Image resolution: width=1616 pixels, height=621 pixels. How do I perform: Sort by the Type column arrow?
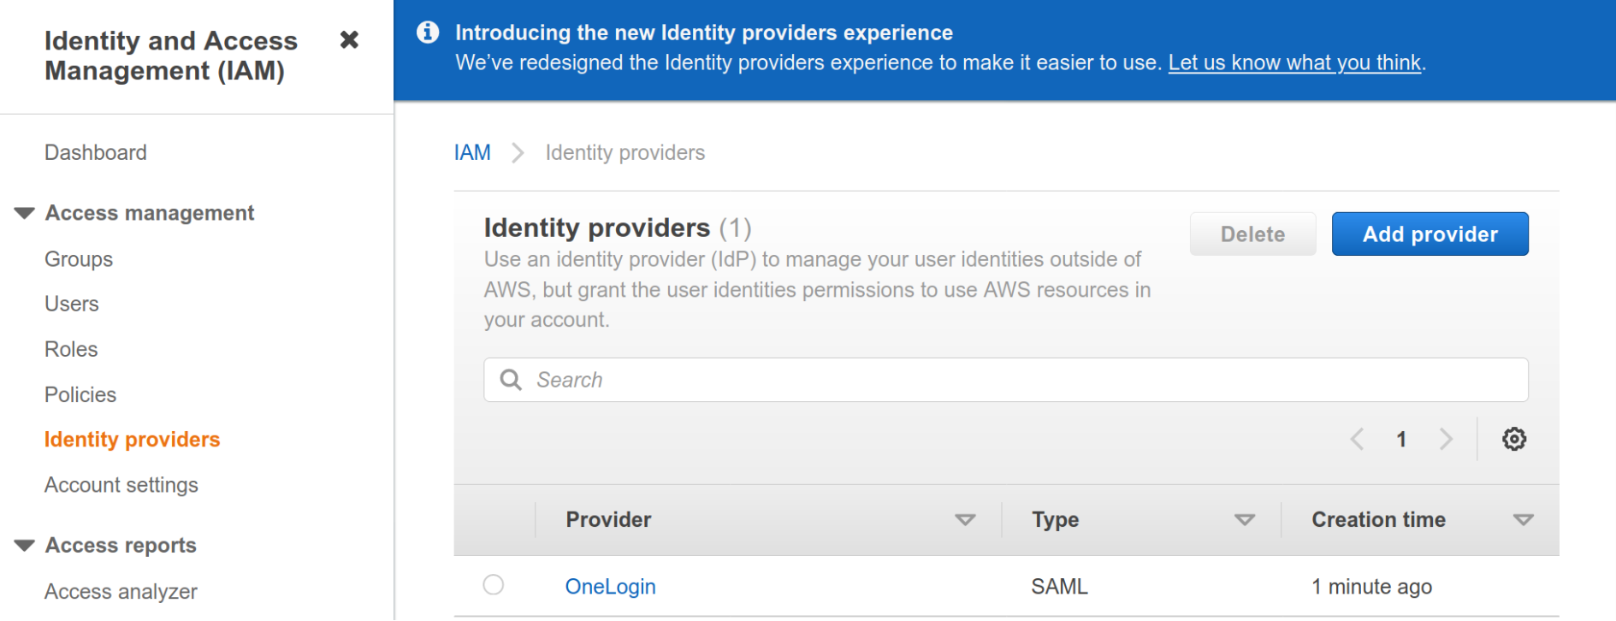(x=1245, y=520)
